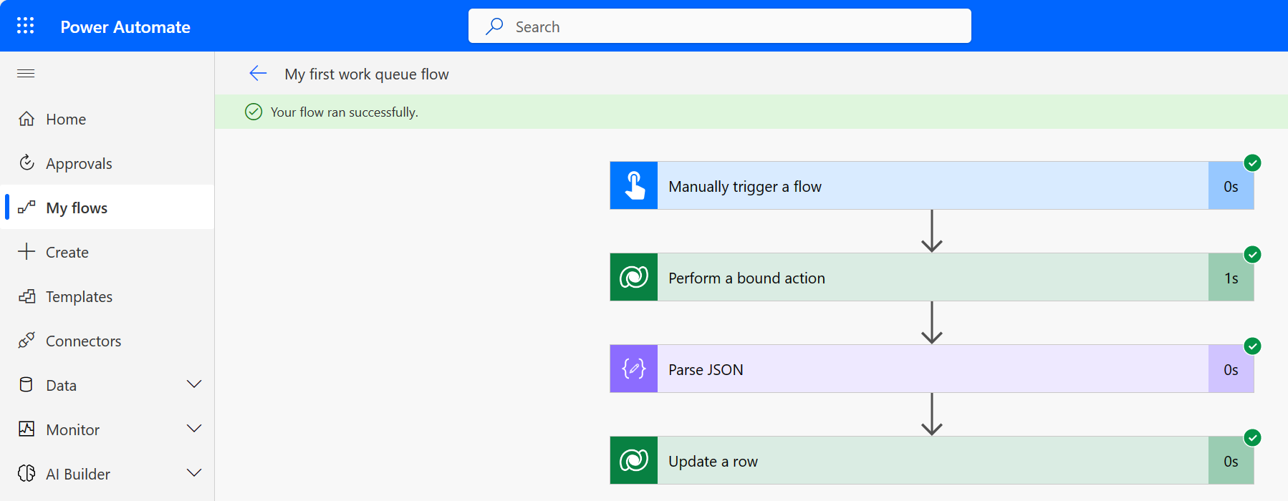Click Create in left navigation
This screenshot has height=501, width=1288.
[67, 253]
